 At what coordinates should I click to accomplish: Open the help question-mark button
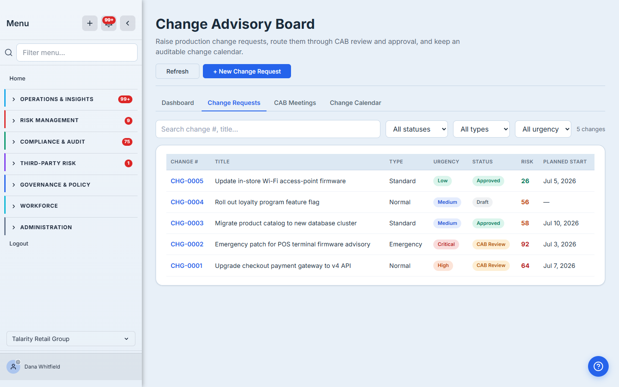point(598,366)
